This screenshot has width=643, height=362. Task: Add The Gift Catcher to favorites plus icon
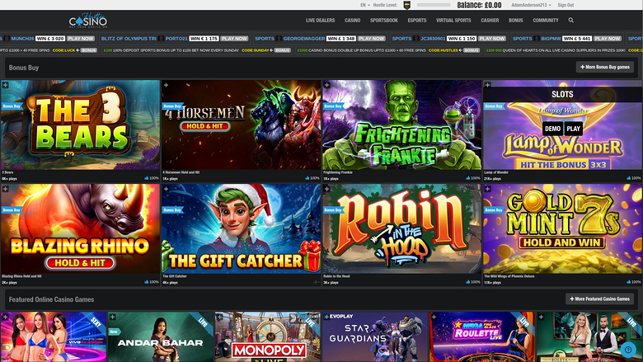(x=166, y=189)
